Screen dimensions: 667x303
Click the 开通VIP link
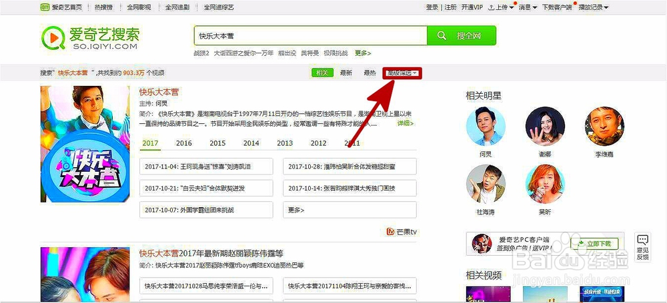[x=472, y=7]
